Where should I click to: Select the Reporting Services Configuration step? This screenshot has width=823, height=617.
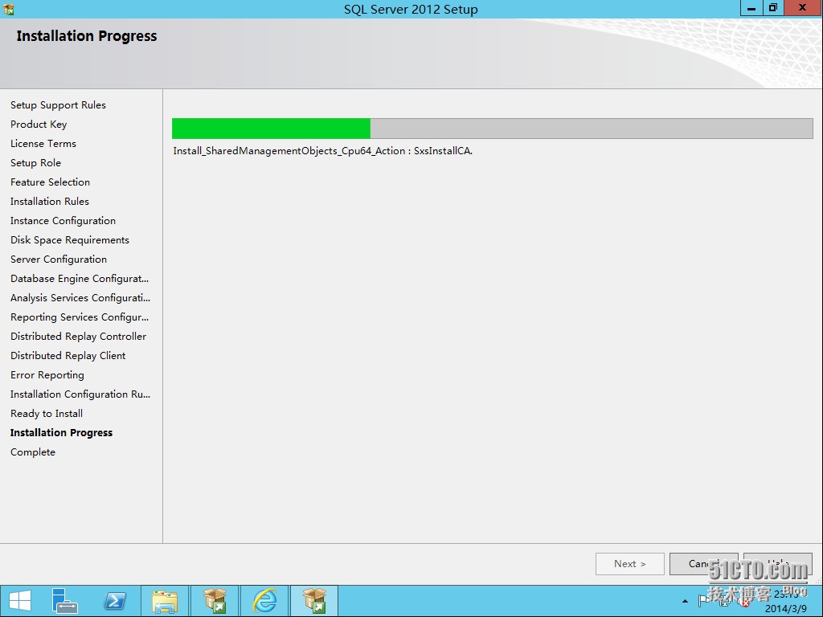click(80, 317)
